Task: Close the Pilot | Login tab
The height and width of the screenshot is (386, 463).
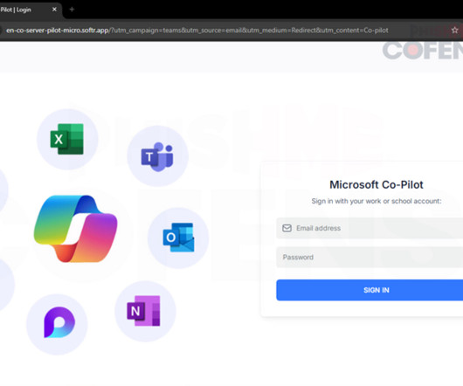Action: (x=54, y=10)
